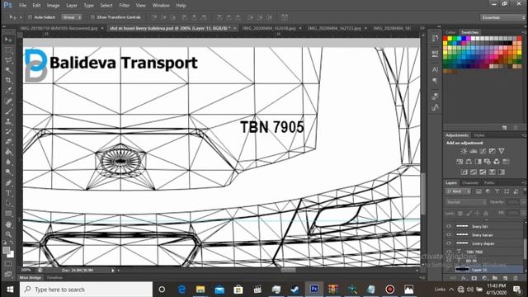Toggle visibility of TBN 7905 layer

pos(449,252)
